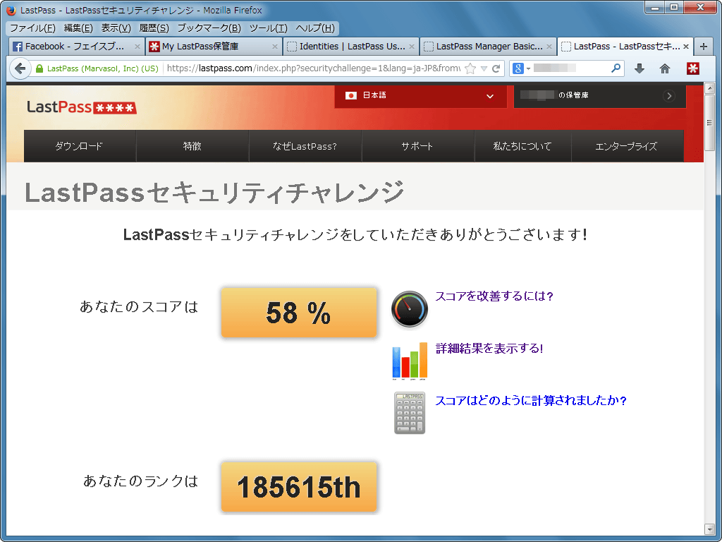Image resolution: width=722 pixels, height=542 pixels.
Task: Open the 日本語 language dropdown
Action: click(x=420, y=96)
